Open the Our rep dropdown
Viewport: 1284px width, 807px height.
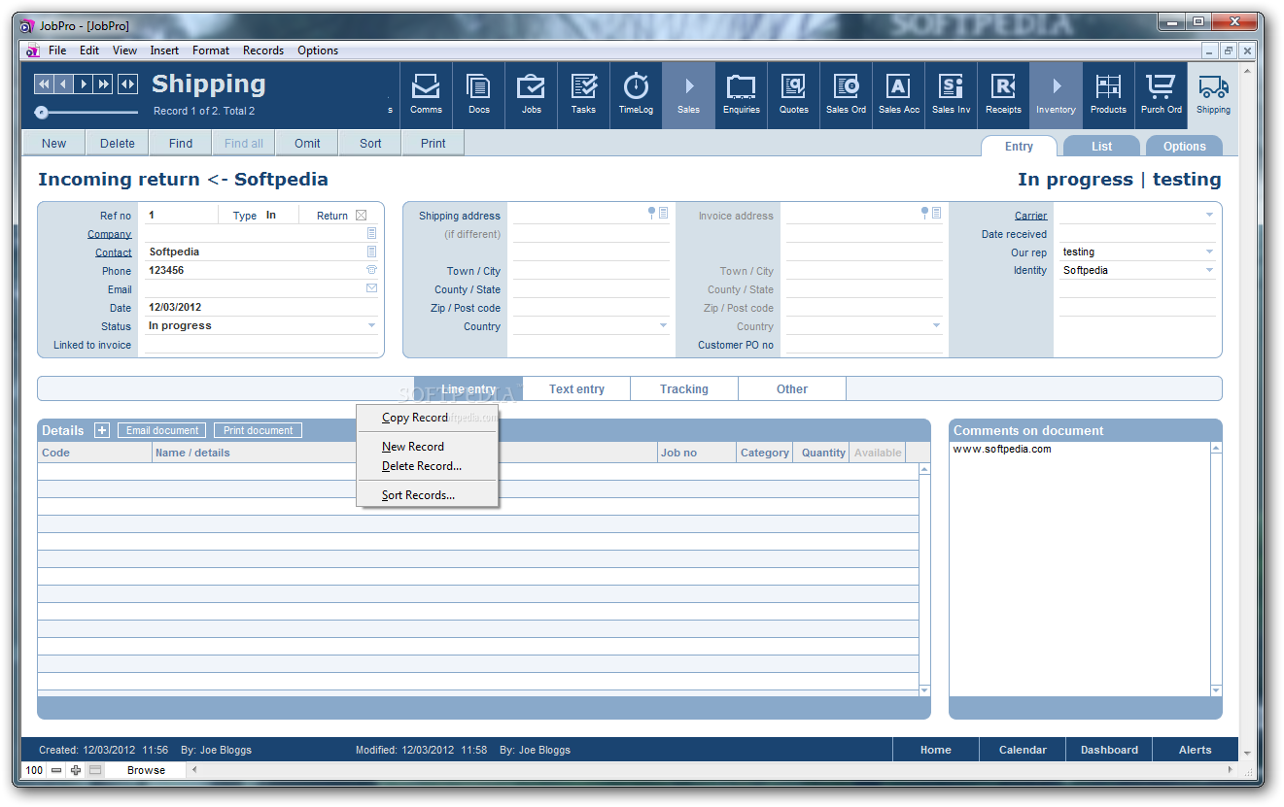pos(1210,252)
